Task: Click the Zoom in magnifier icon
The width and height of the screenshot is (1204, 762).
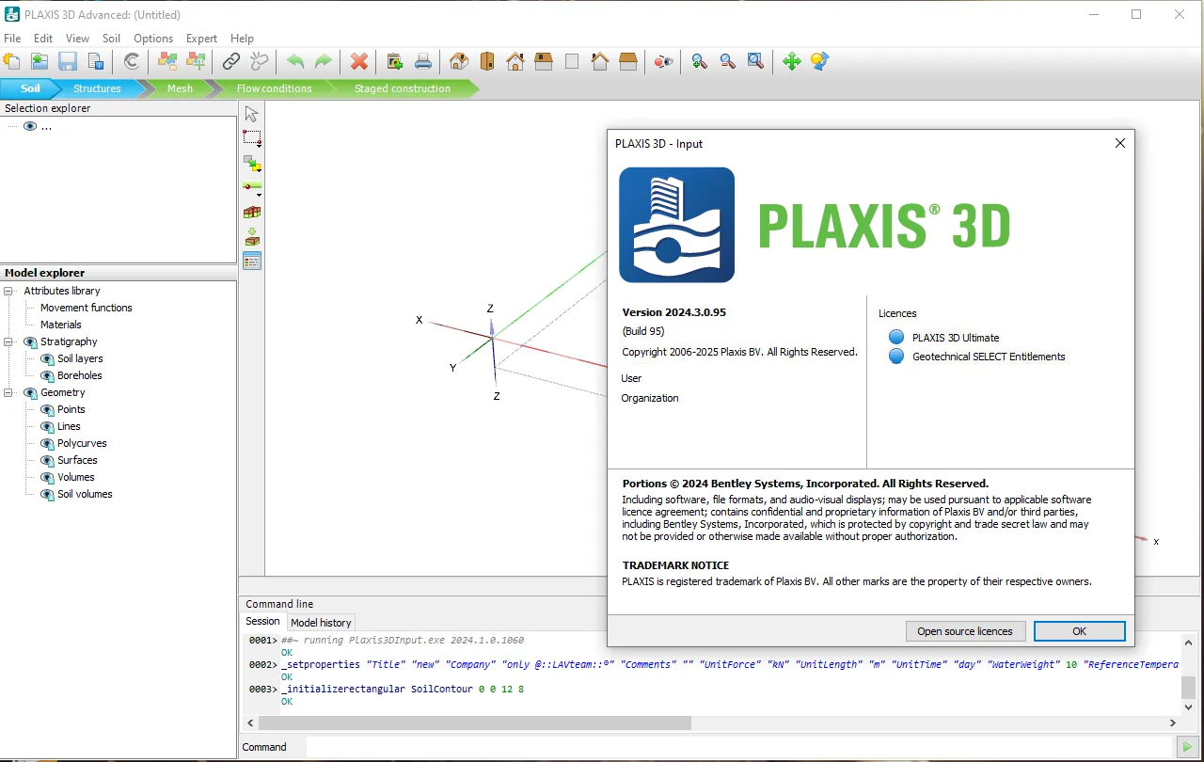Action: click(x=699, y=61)
